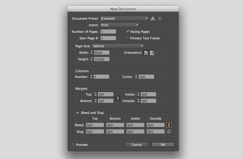Open the Document Preset dropdown
Screen dimensions: 243x159
tap(124, 18)
